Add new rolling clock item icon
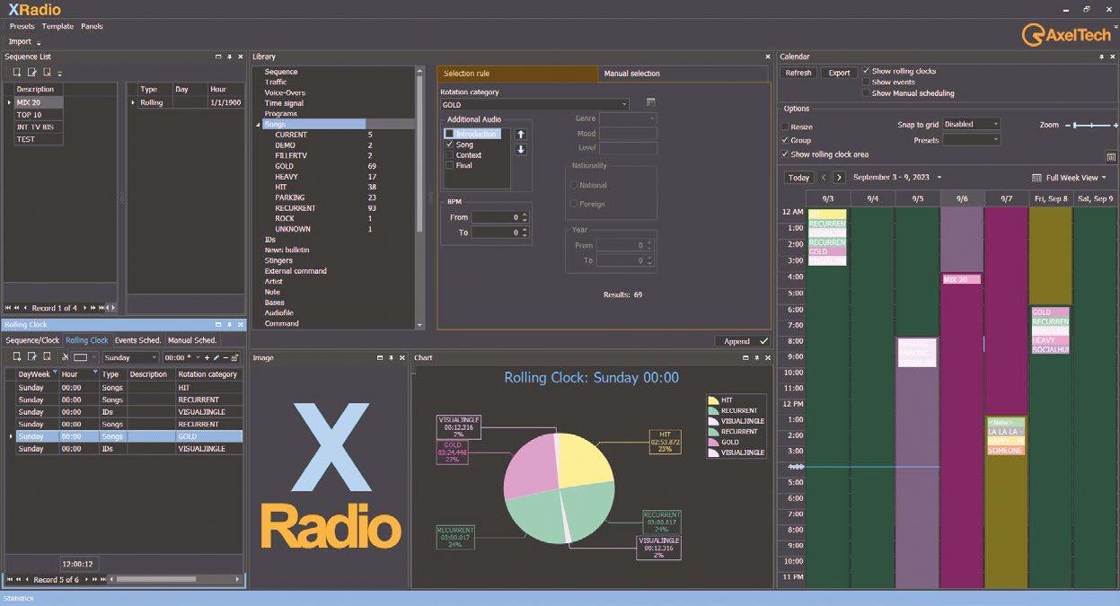Viewport: 1120px width, 606px height. (x=17, y=356)
